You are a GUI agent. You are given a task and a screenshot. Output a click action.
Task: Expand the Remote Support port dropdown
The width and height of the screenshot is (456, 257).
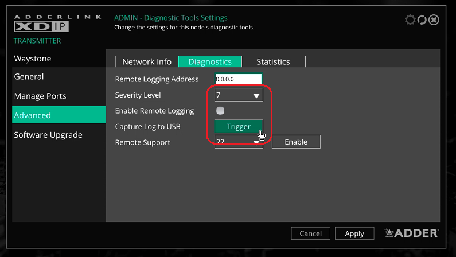(255, 143)
